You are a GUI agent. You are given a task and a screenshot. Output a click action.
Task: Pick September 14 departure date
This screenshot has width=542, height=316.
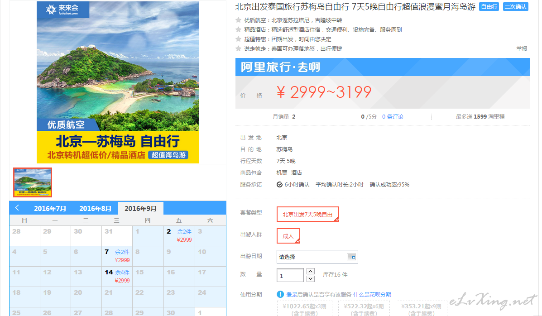(x=117, y=276)
